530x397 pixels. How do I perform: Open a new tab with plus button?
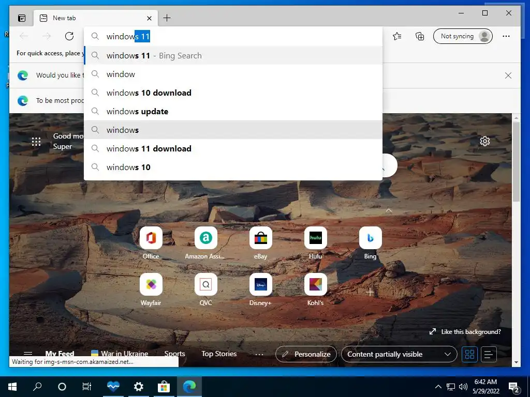click(167, 18)
